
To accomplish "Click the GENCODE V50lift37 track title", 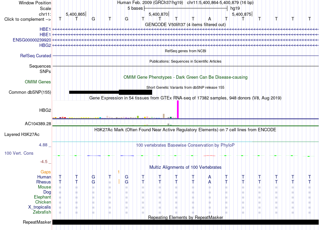I will tap(185, 24).
